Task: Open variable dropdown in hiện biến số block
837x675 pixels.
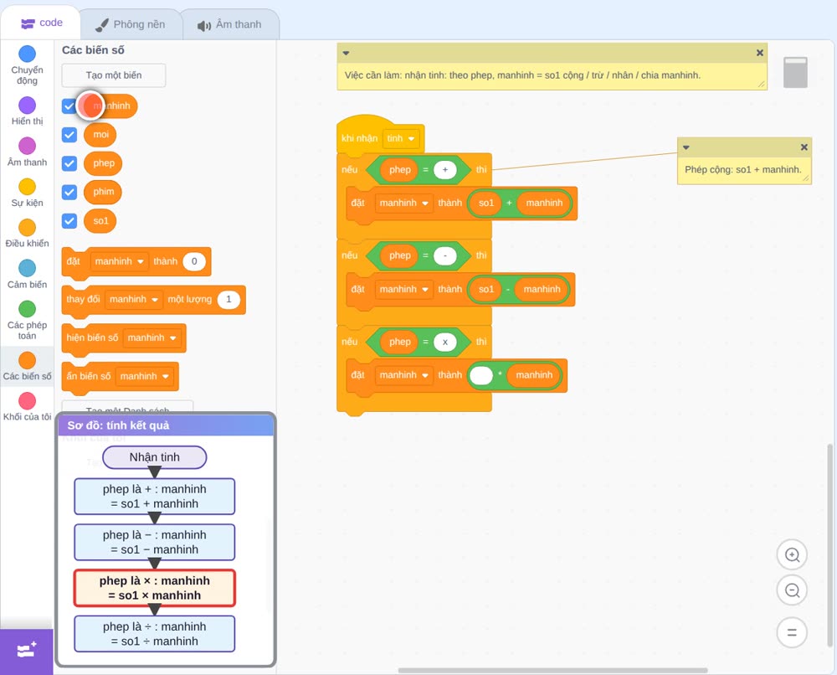Action: tap(152, 338)
